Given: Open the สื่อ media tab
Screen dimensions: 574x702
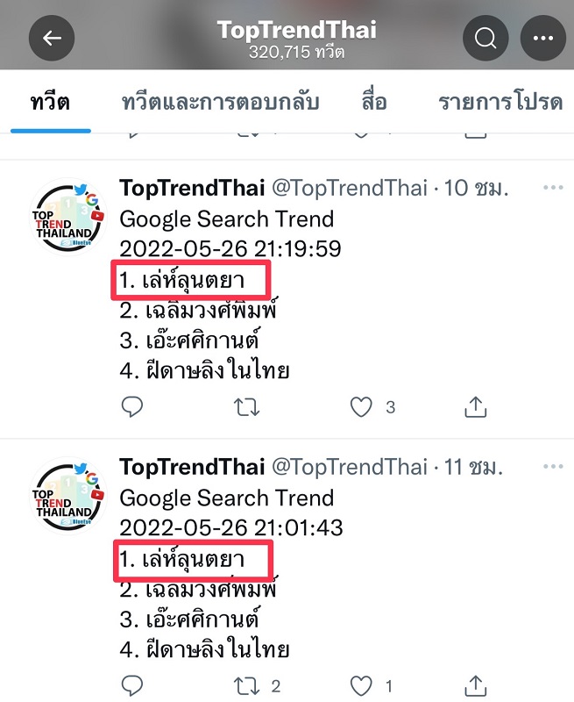Looking at the screenshot, I should (x=374, y=102).
